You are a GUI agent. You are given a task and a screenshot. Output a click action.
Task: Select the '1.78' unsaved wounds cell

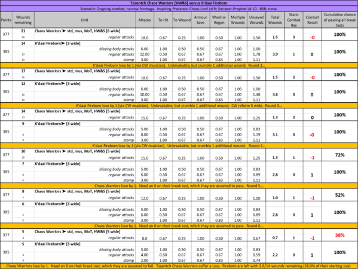pyautogui.click(x=256, y=54)
